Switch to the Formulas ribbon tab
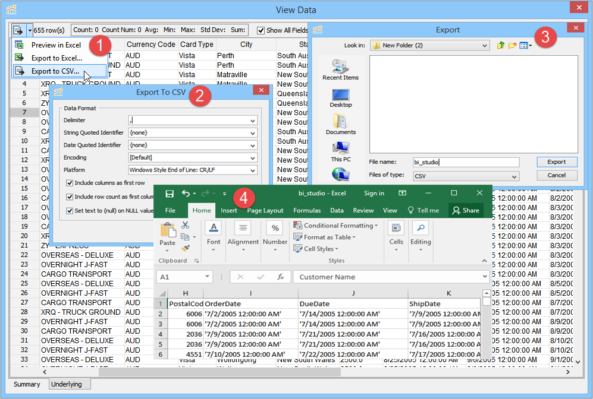593x399 pixels. (307, 211)
